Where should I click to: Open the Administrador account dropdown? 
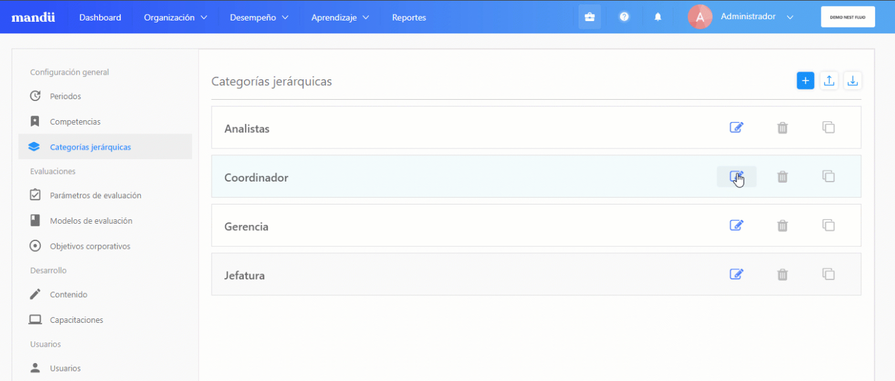[757, 17]
